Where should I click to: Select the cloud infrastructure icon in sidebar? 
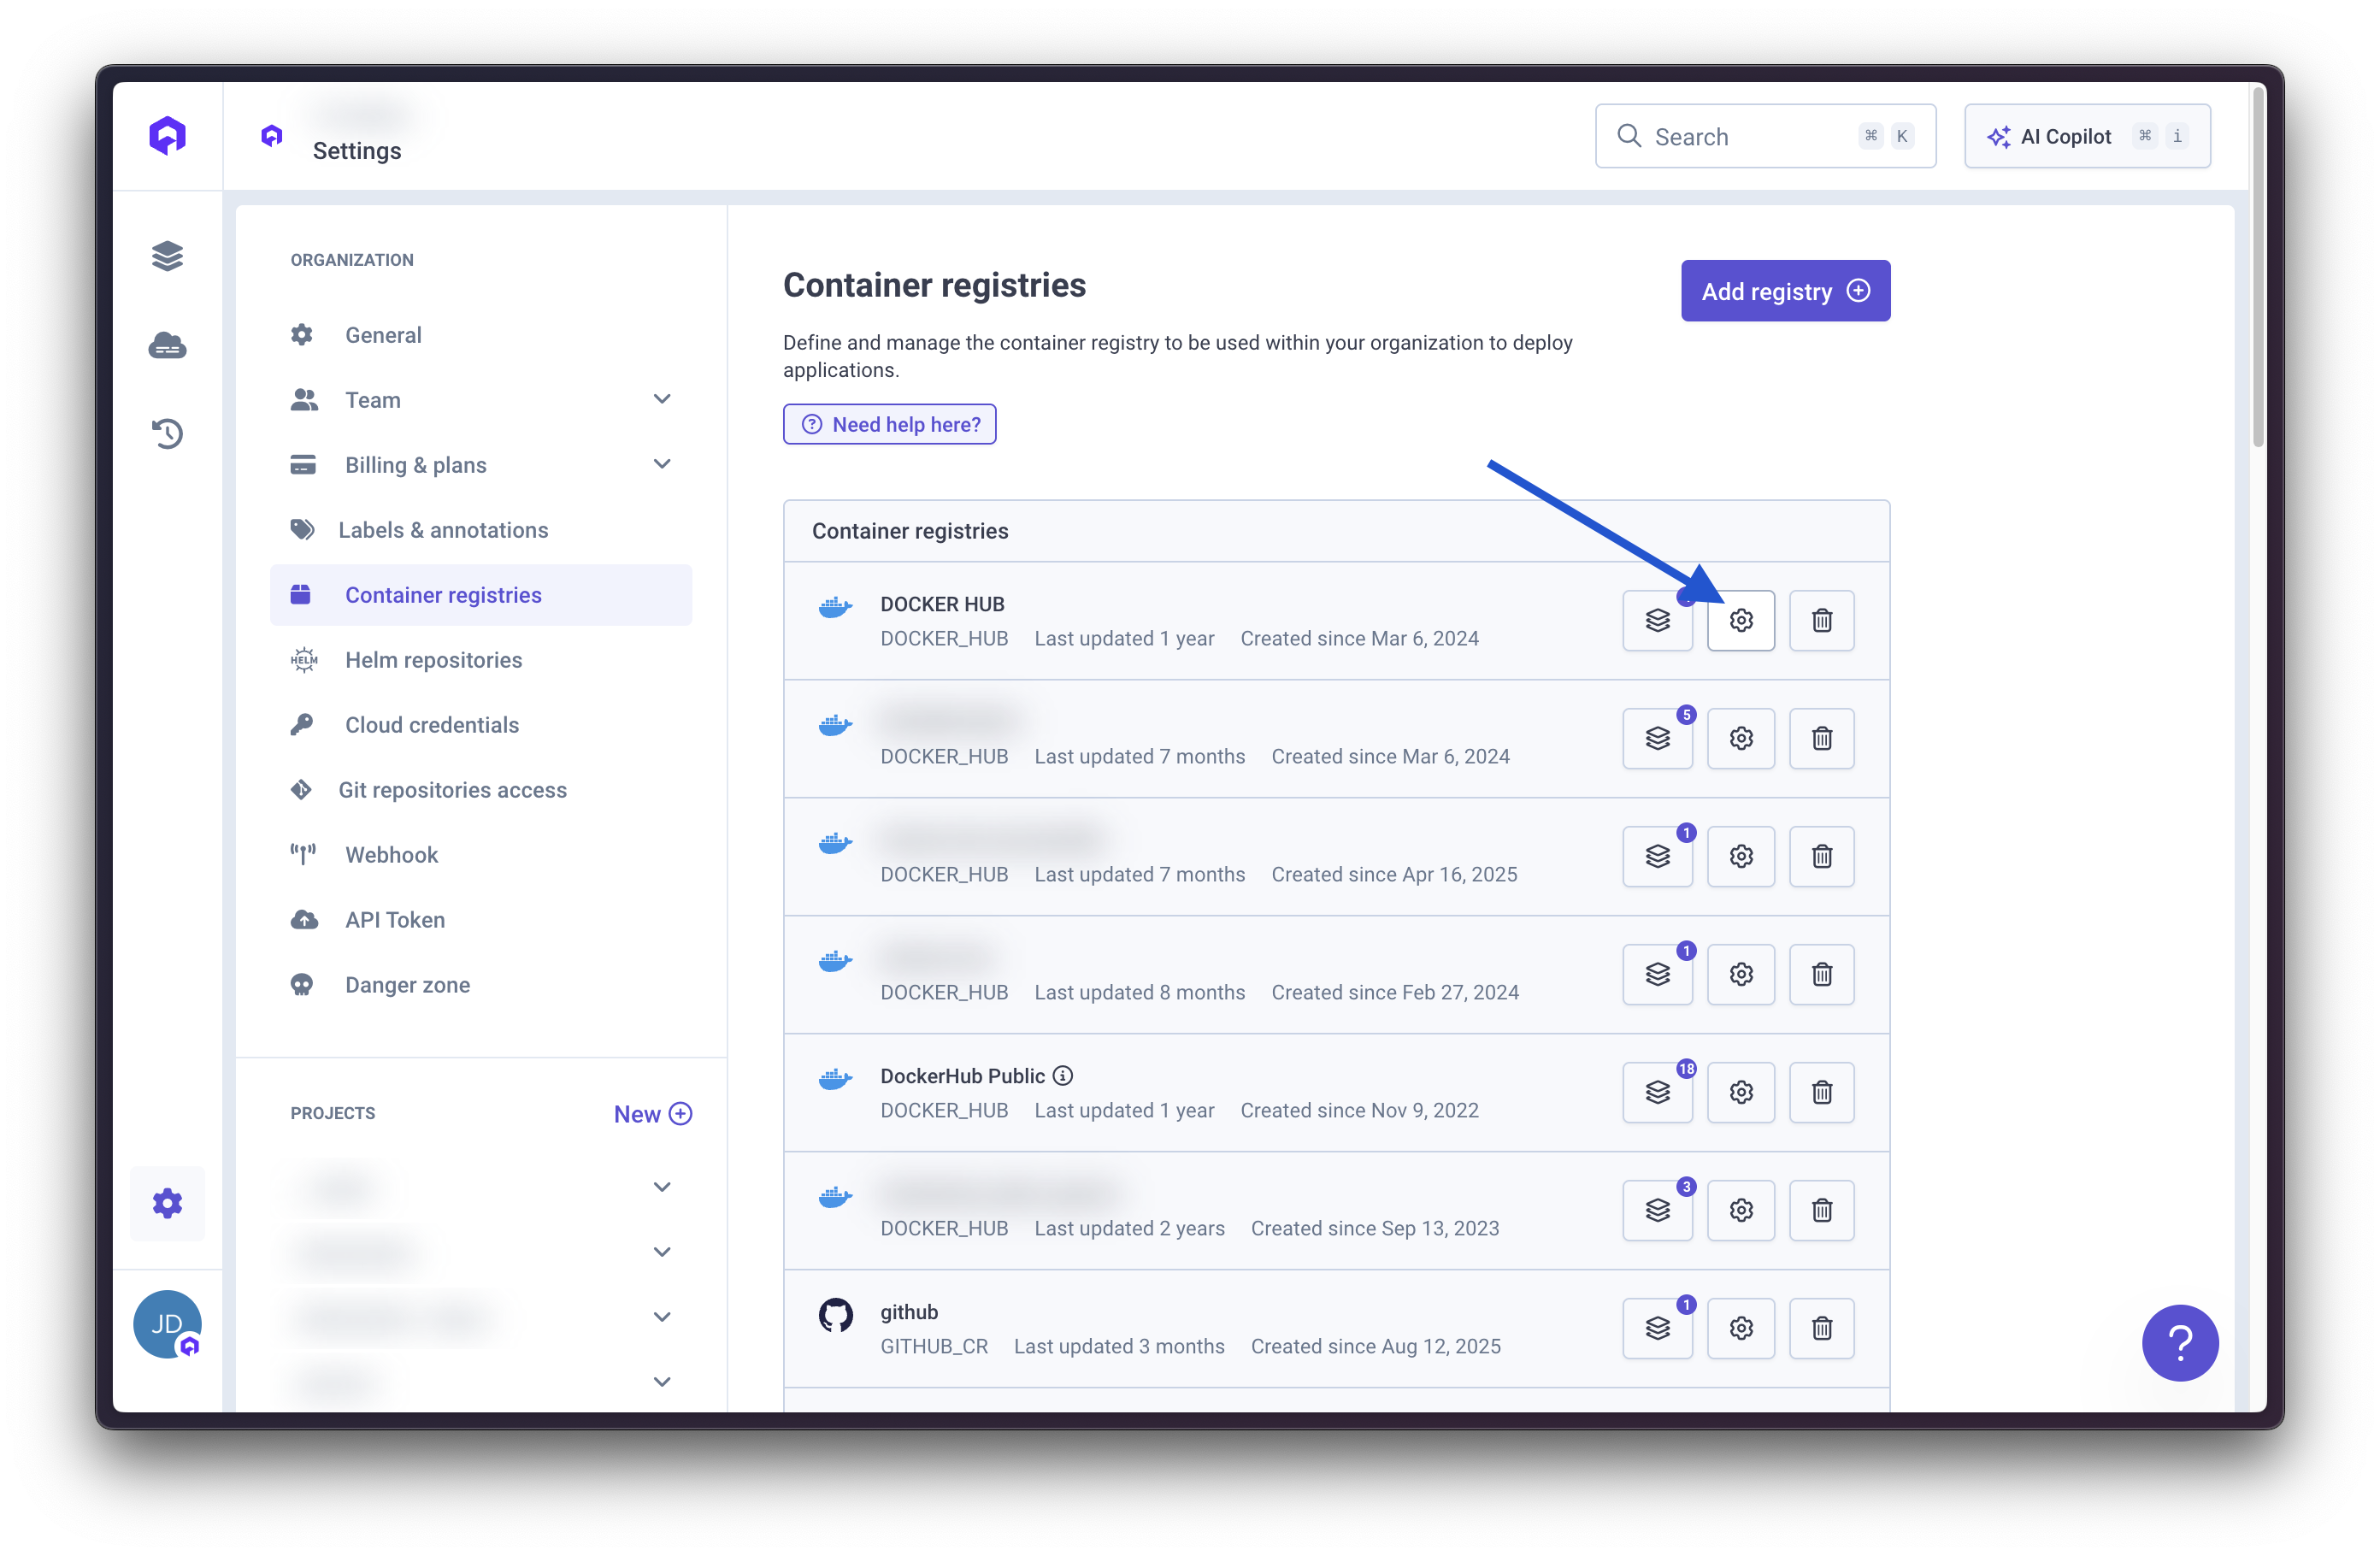[x=167, y=345]
